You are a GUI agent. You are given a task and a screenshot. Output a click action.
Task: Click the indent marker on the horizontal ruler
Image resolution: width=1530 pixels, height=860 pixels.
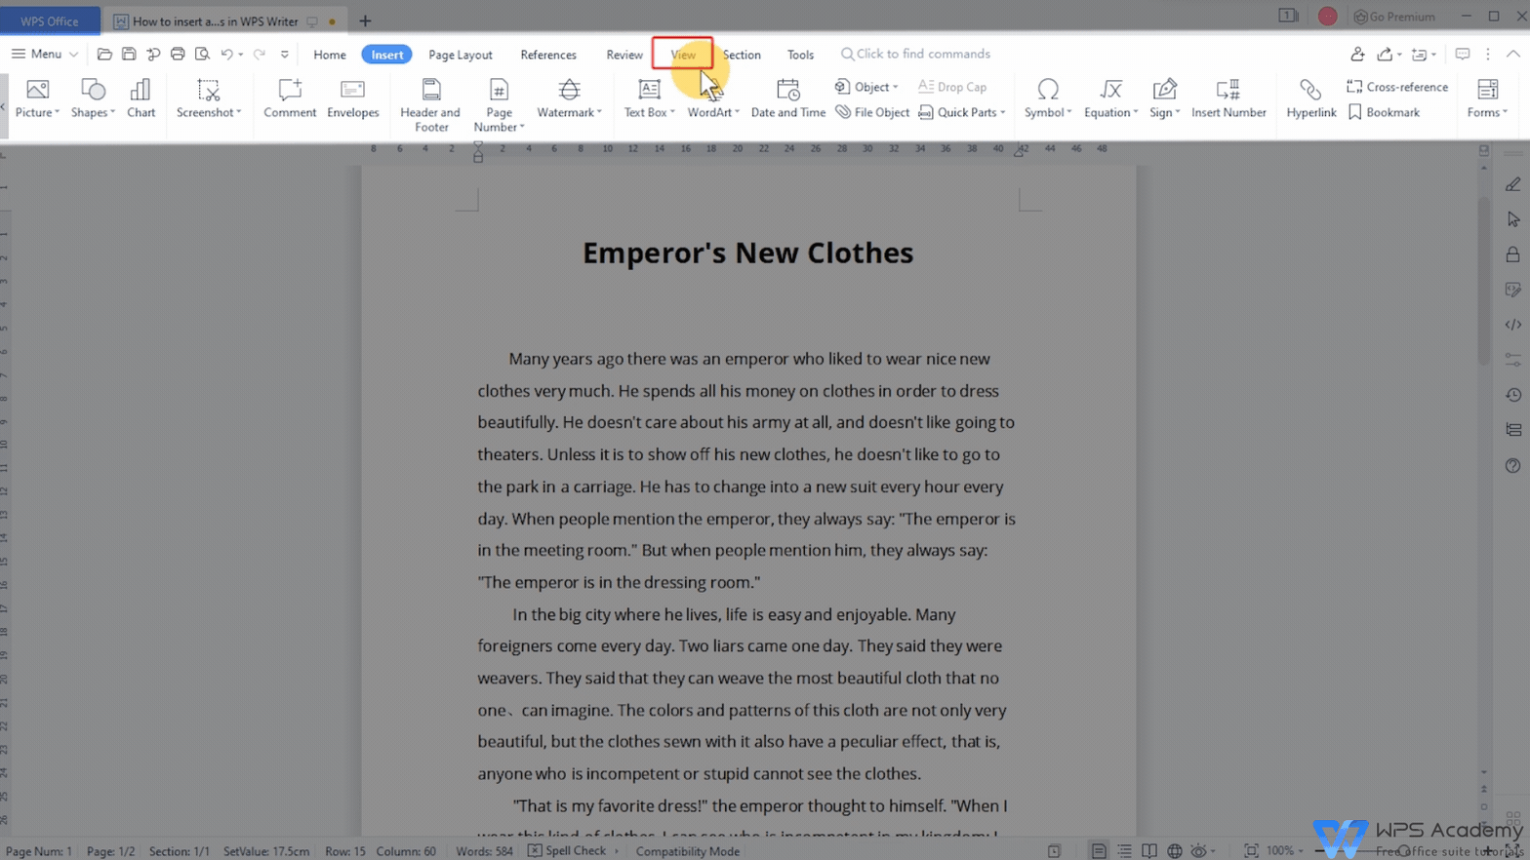(x=478, y=151)
